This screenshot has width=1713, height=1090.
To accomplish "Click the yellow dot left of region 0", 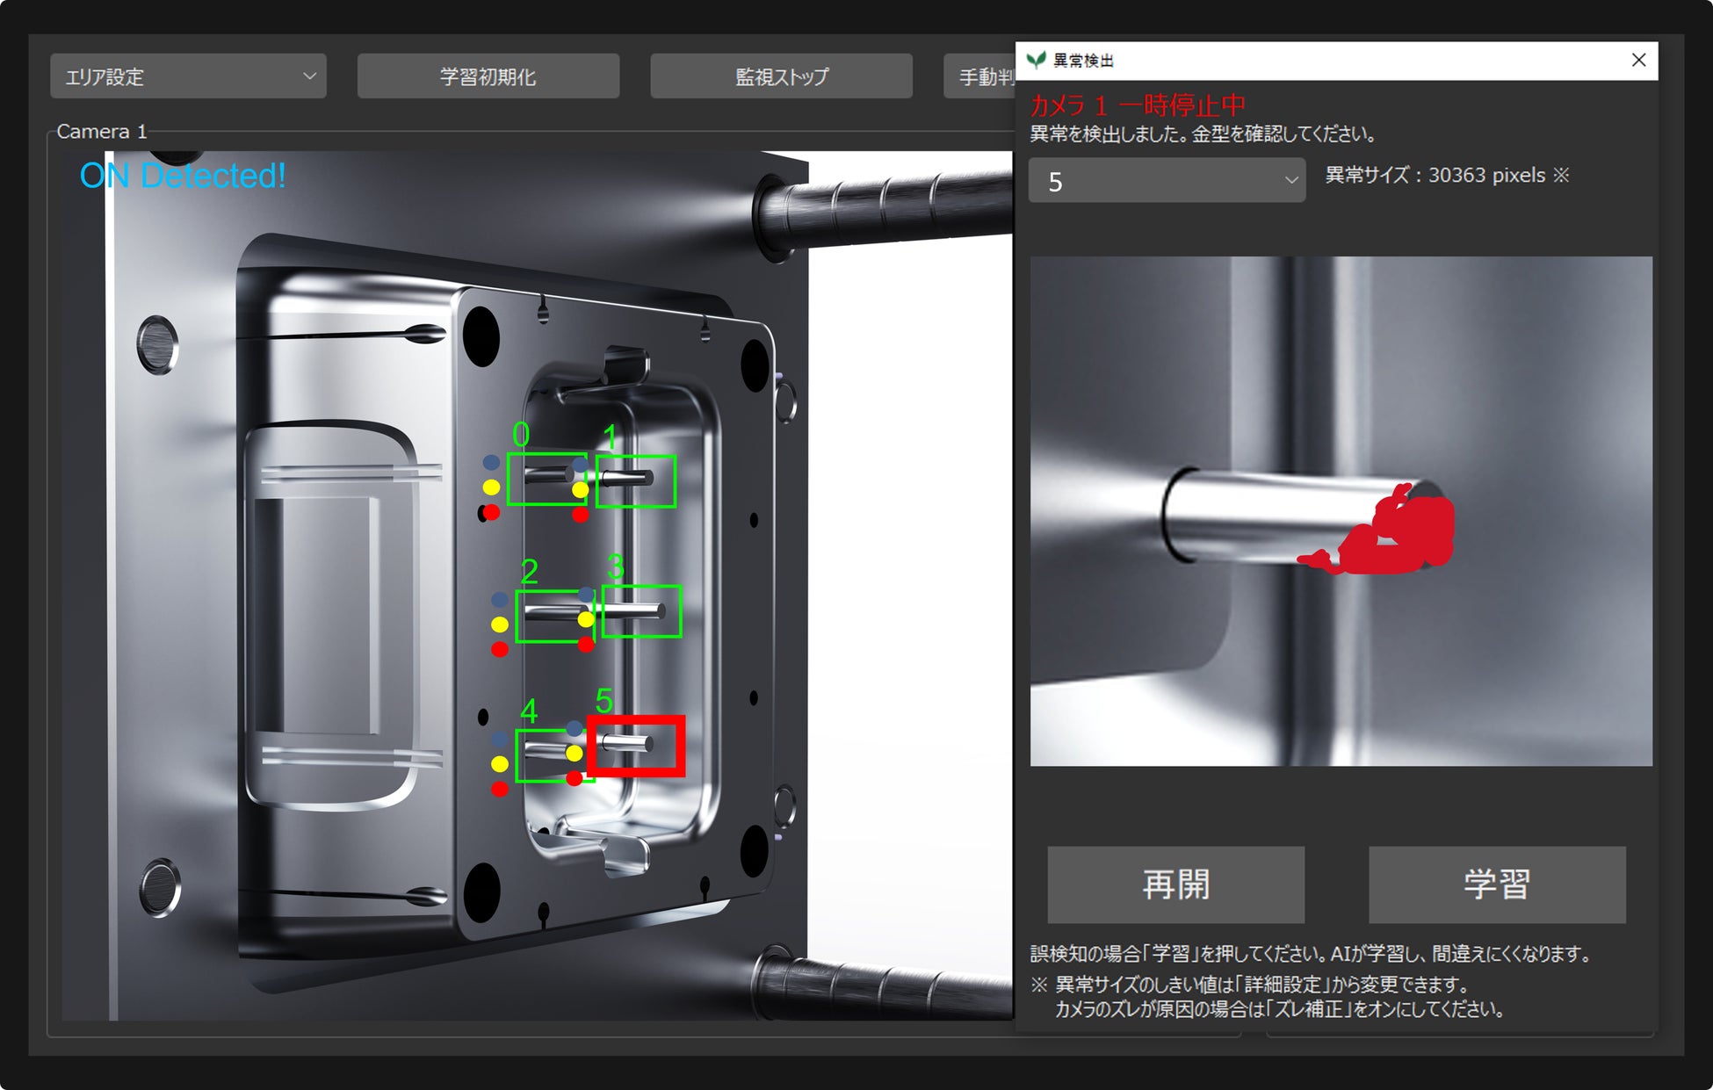I will (491, 487).
